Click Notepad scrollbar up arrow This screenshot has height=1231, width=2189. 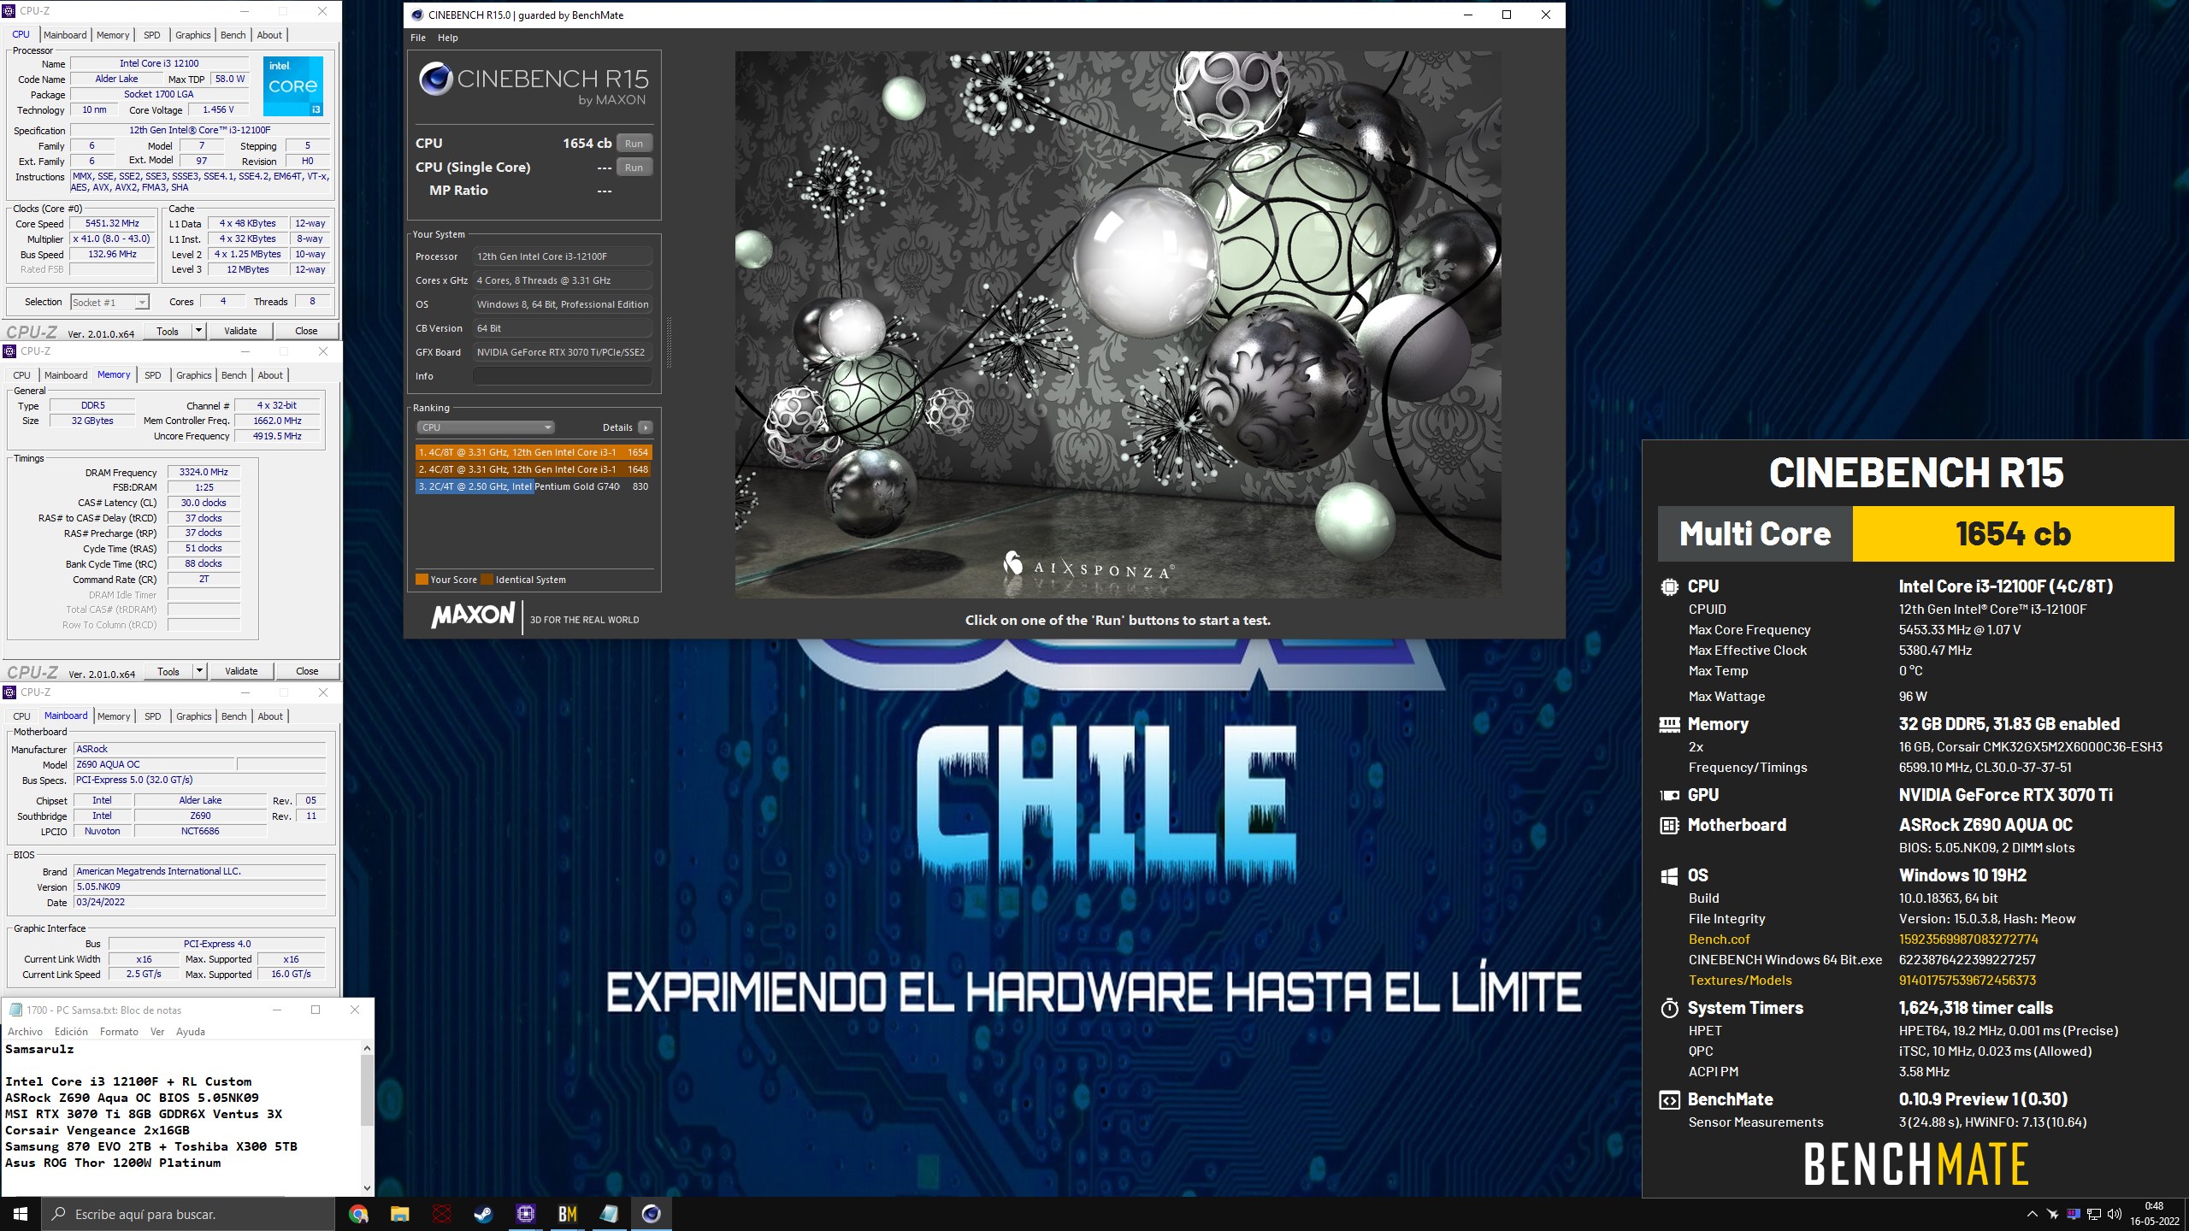(367, 1048)
